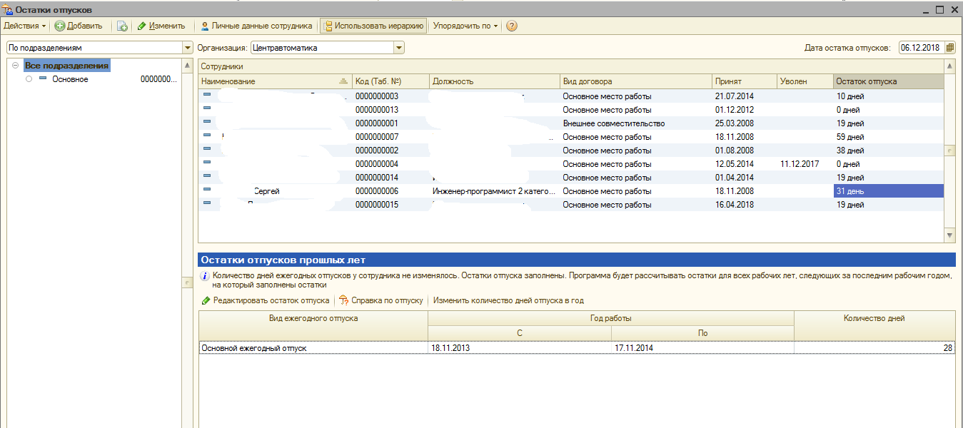The height and width of the screenshot is (428, 963).
Task: Click the help question mark icon
Action: [511, 26]
